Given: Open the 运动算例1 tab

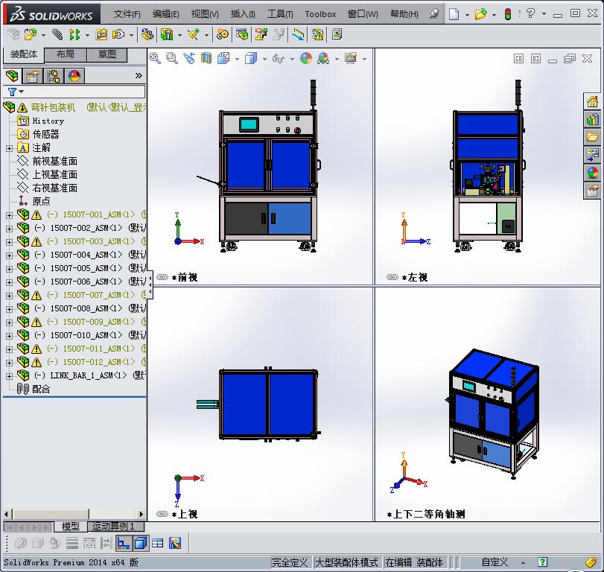Looking at the screenshot, I should 116,526.
